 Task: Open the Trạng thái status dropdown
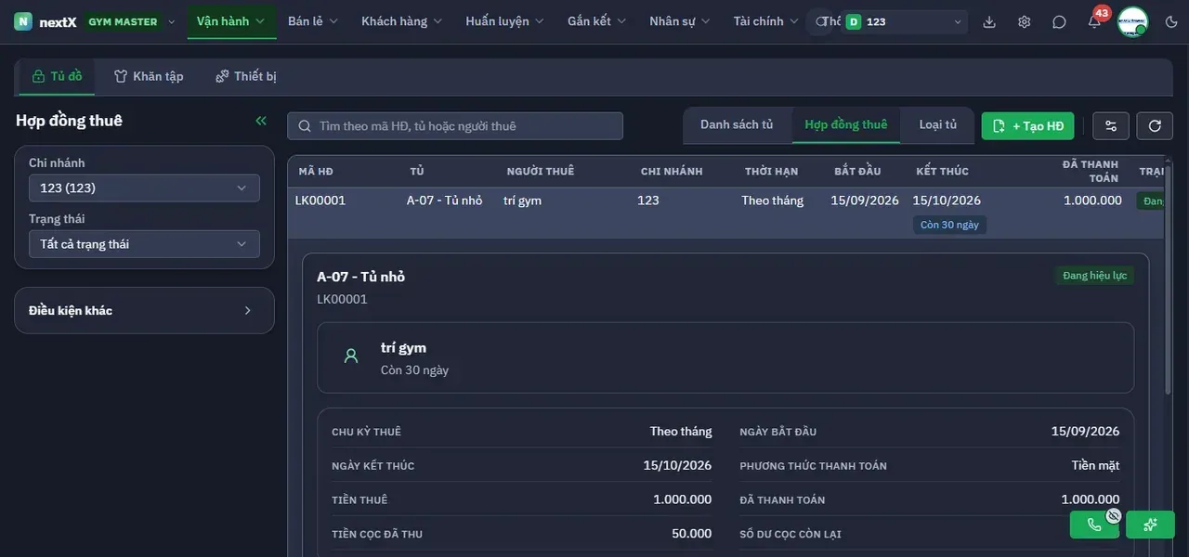144,244
